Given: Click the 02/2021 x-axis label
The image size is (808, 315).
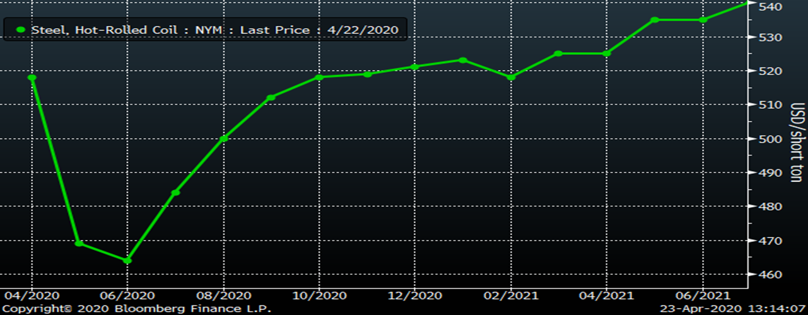Looking at the screenshot, I should (x=512, y=295).
